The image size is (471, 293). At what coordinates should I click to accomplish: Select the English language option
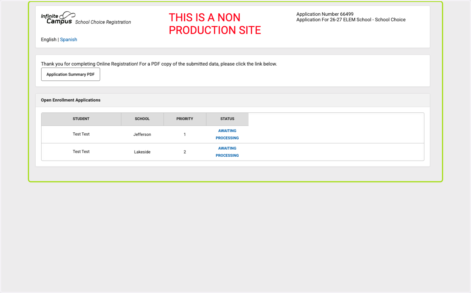(x=49, y=40)
